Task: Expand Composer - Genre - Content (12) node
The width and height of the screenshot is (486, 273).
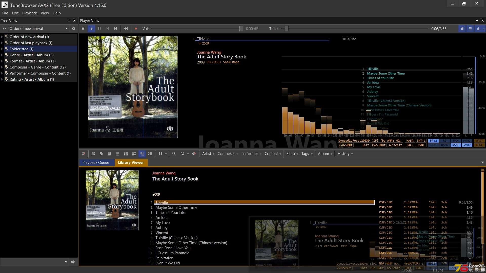Action: point(2,67)
